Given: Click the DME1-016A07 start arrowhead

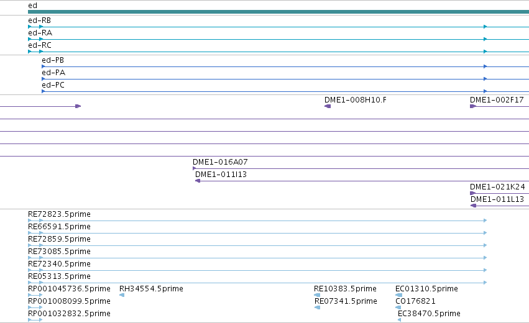Looking at the screenshot, I should (x=195, y=168).
